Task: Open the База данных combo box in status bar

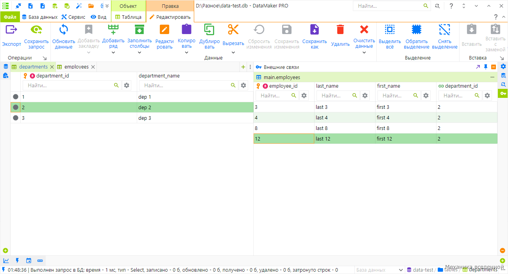Action: tap(379, 270)
